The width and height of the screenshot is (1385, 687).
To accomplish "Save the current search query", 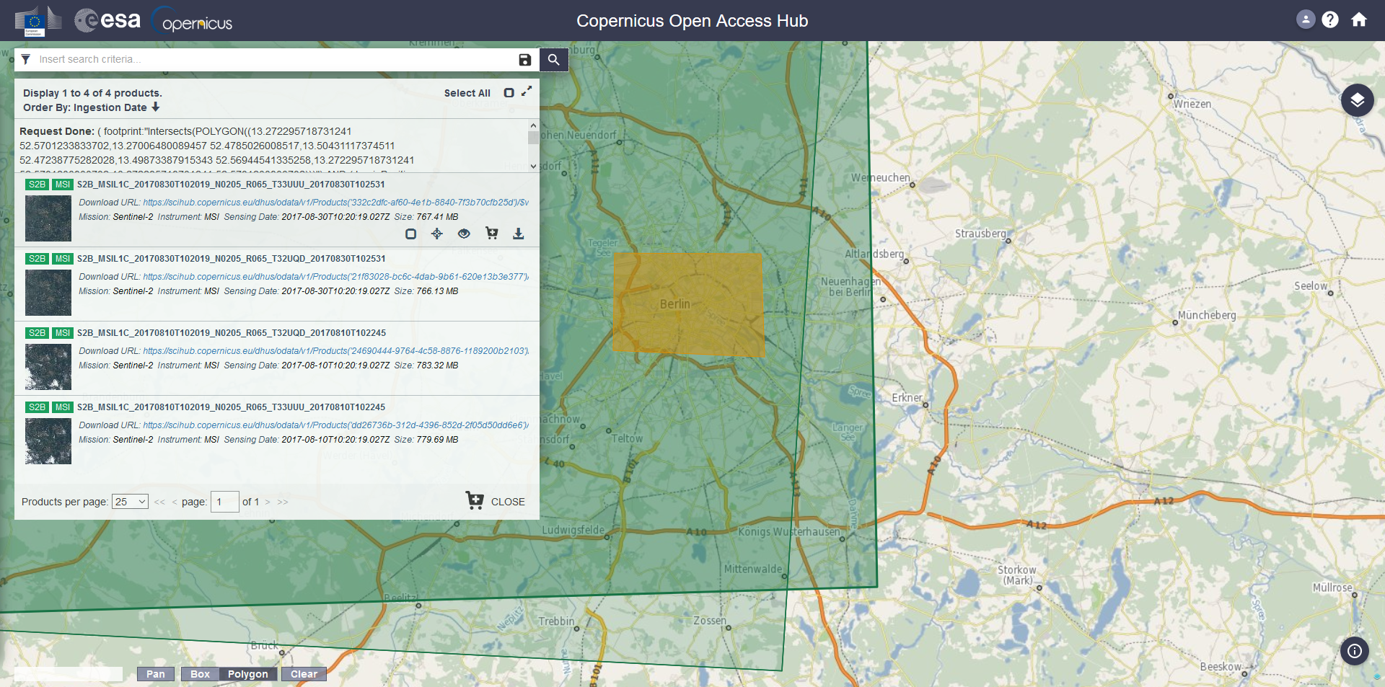I will (525, 60).
